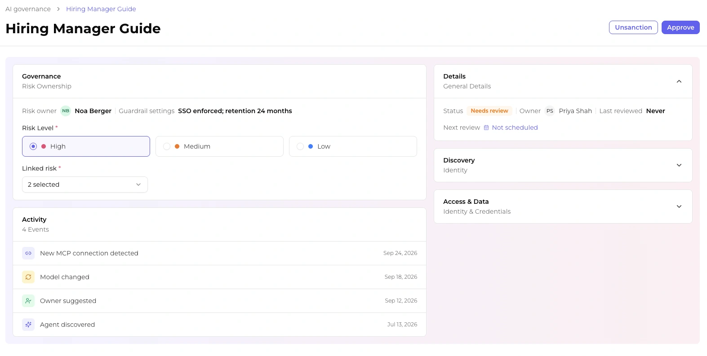Open the Not scheduled next review link
The image size is (707, 356).
(x=515, y=127)
